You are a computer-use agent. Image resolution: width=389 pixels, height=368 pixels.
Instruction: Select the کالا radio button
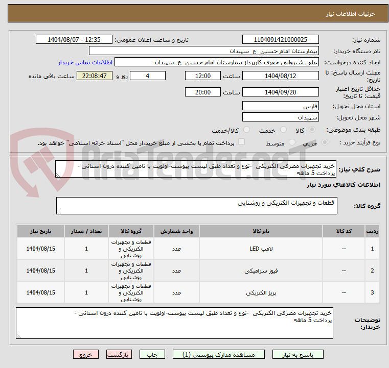point(312,130)
